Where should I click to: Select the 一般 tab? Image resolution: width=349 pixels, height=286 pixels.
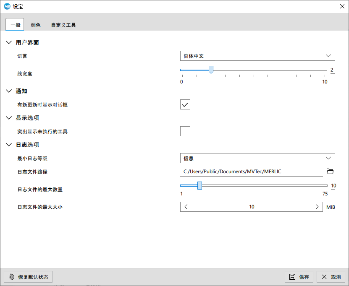coord(15,25)
